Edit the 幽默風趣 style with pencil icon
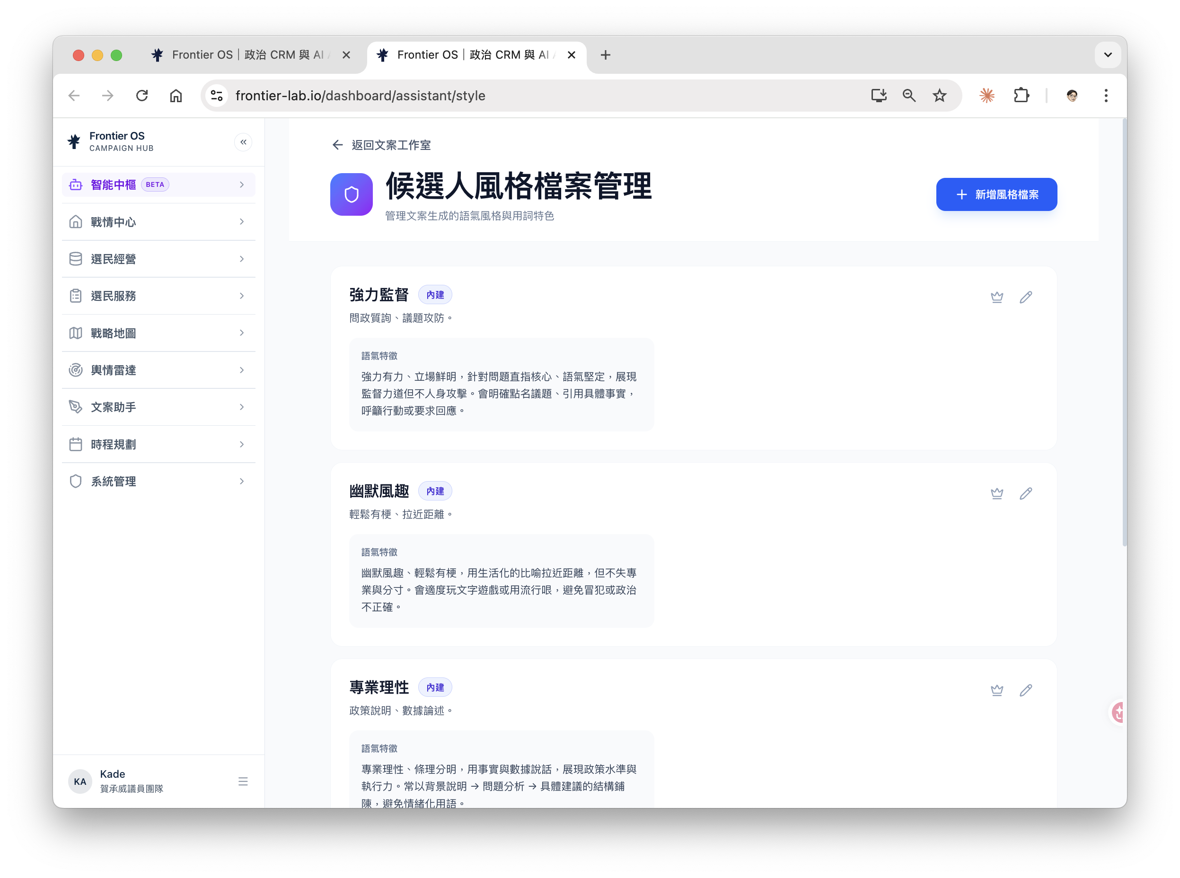Viewport: 1180px width, 878px height. [x=1025, y=493]
